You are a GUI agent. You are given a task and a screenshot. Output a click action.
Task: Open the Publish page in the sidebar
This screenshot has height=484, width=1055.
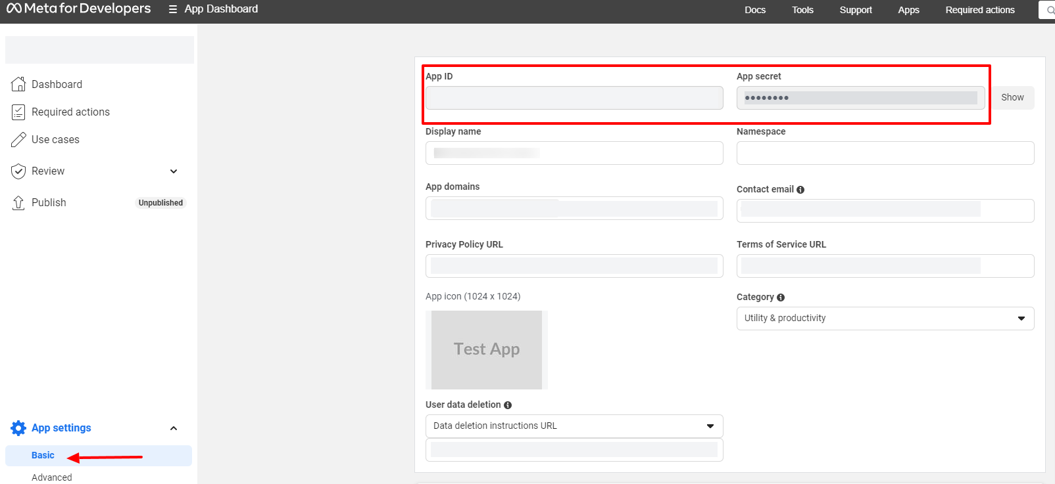pyautogui.click(x=49, y=203)
